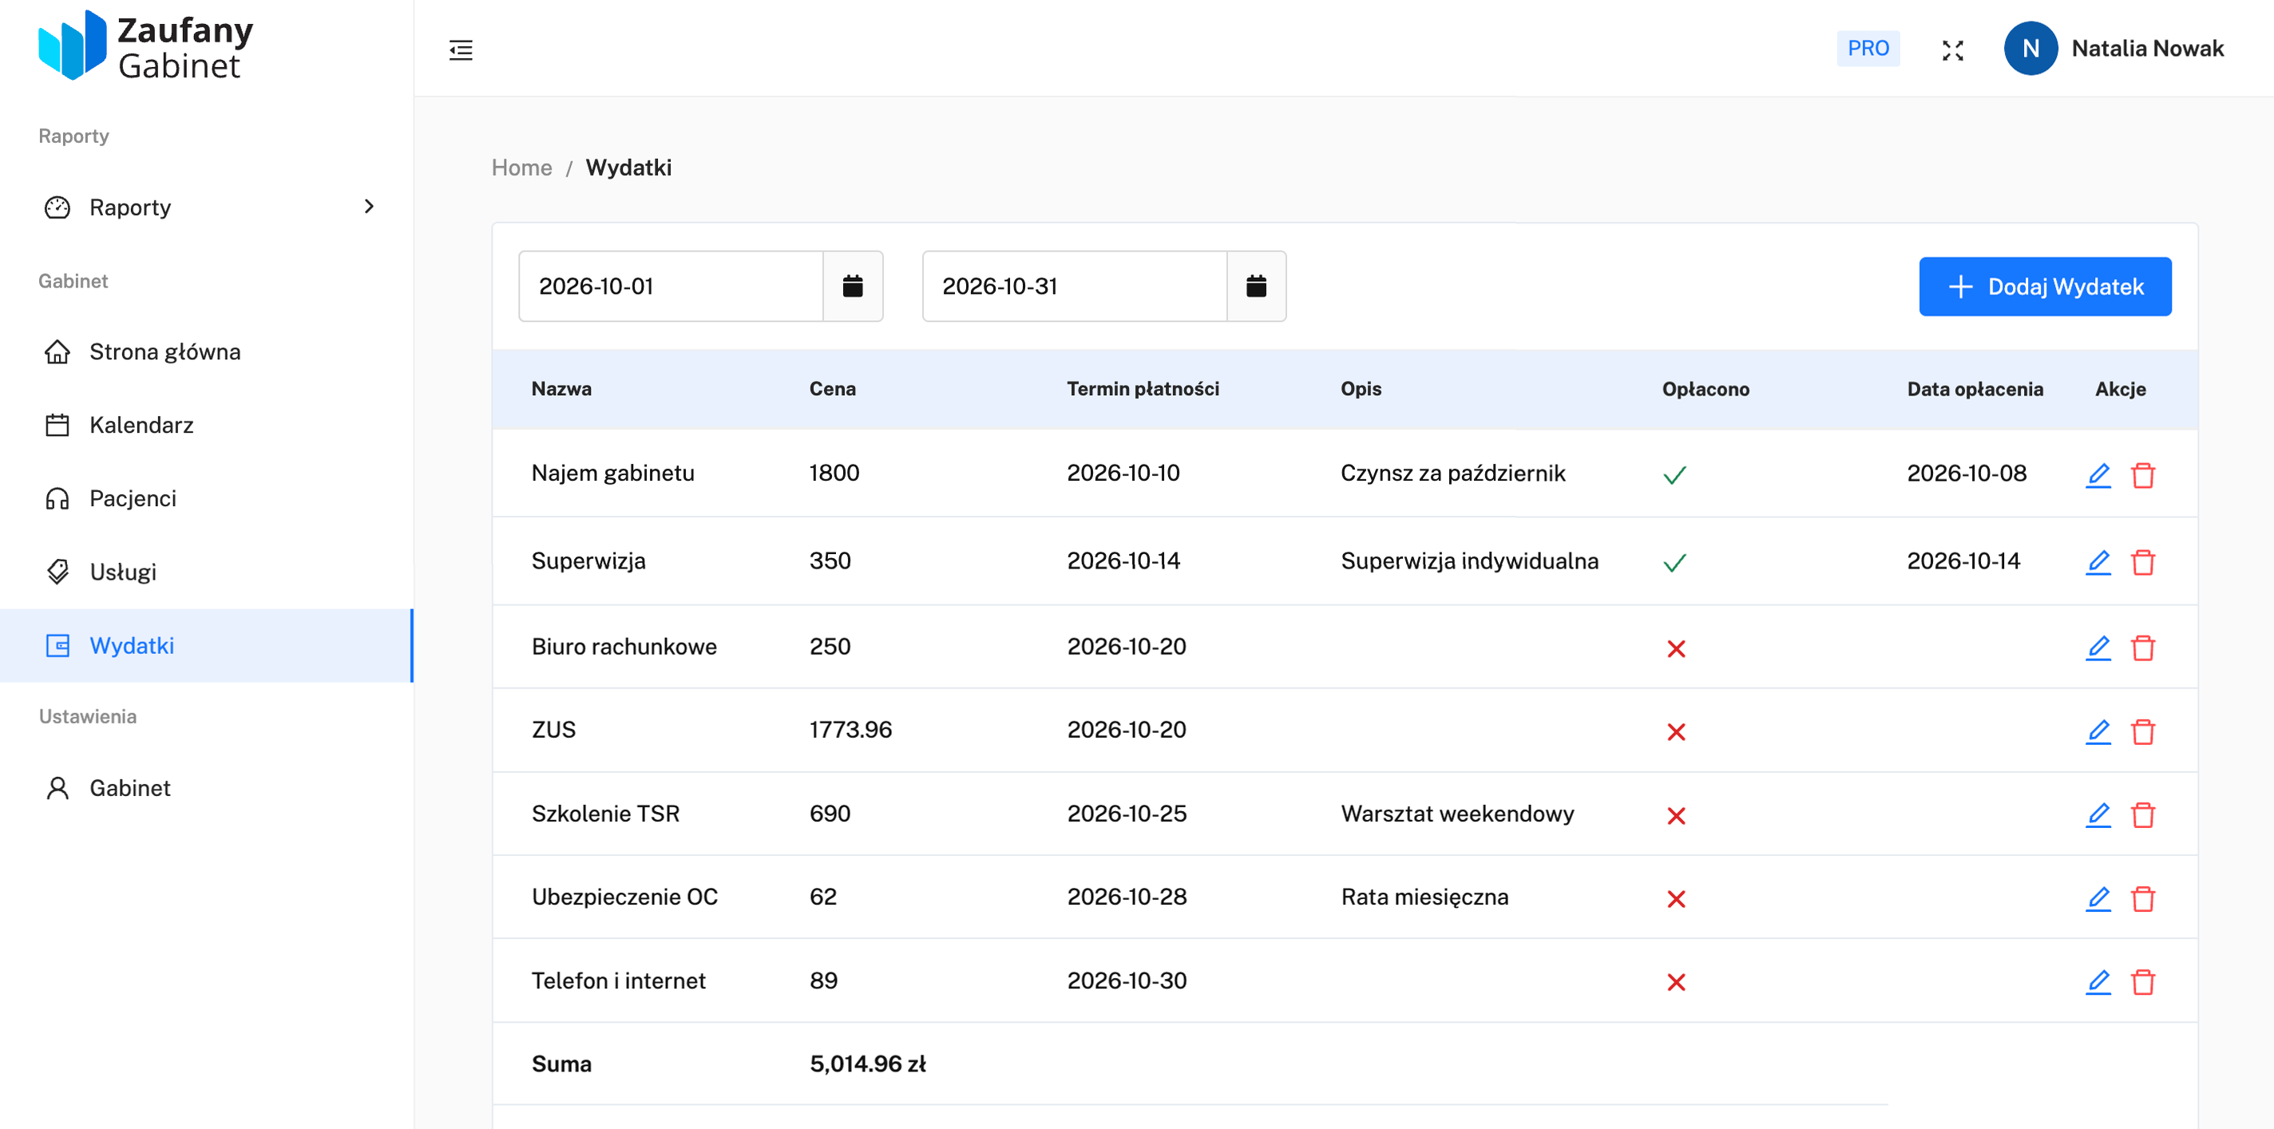Delete the ZUS expense row

[2143, 732]
